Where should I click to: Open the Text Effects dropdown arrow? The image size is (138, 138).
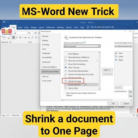(x=38, y=37)
